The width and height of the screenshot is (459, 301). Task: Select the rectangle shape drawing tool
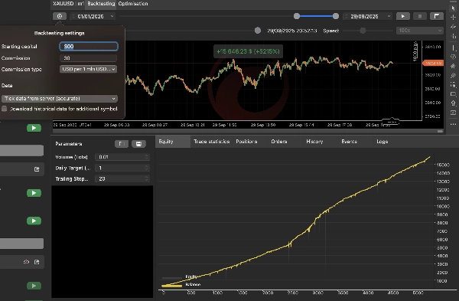click(453, 94)
